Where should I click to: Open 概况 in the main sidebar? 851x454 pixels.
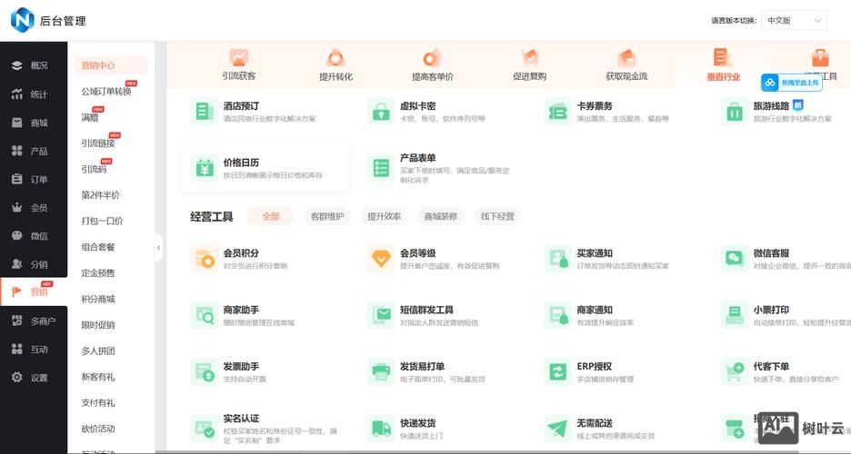(34, 65)
